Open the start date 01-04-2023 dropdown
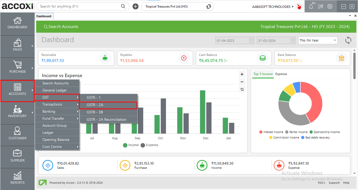The height and width of the screenshot is (190, 358). coord(251,41)
